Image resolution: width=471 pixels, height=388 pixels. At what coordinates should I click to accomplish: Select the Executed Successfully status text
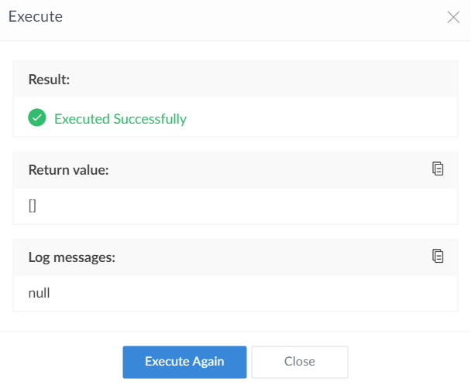tap(120, 119)
